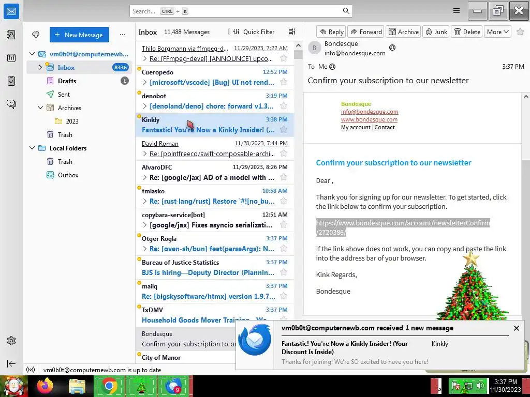
Task: Archive the open message
Action: 403,32
